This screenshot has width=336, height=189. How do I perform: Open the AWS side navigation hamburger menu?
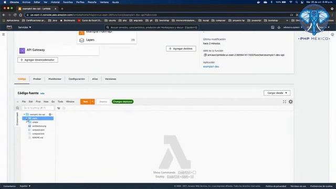(x=4, y=34)
